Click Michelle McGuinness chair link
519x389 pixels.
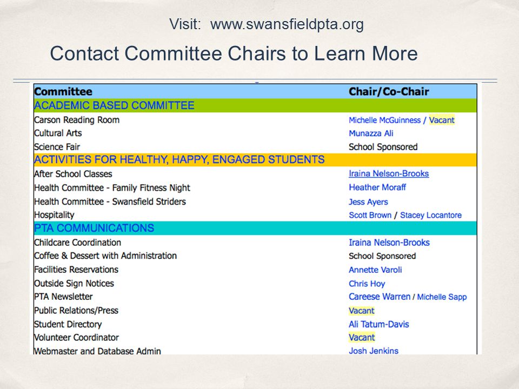click(x=384, y=120)
